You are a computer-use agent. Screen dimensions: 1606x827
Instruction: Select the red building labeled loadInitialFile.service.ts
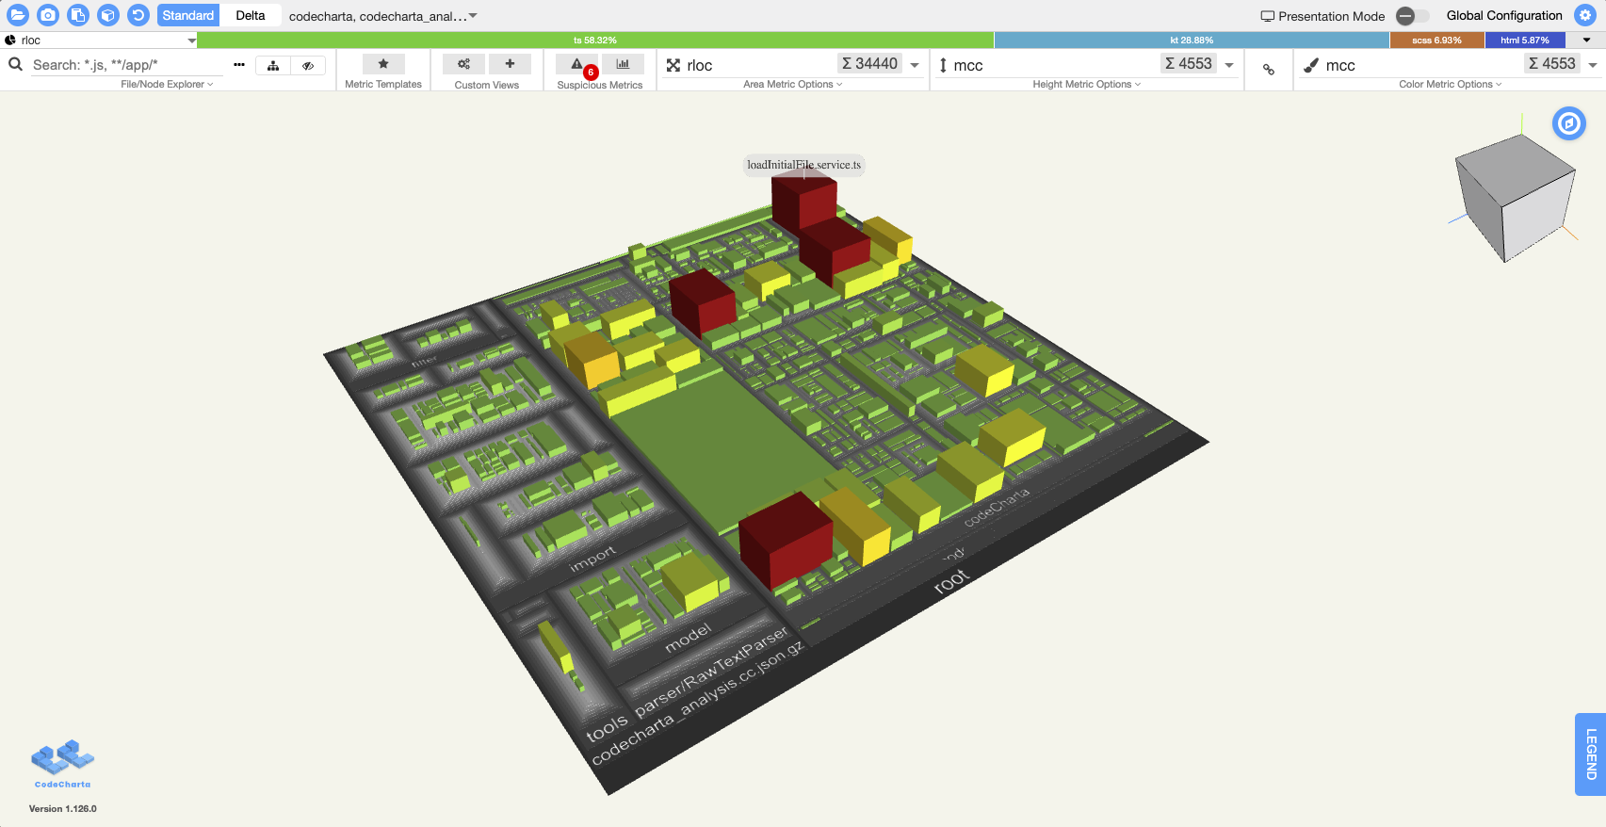[803, 203]
